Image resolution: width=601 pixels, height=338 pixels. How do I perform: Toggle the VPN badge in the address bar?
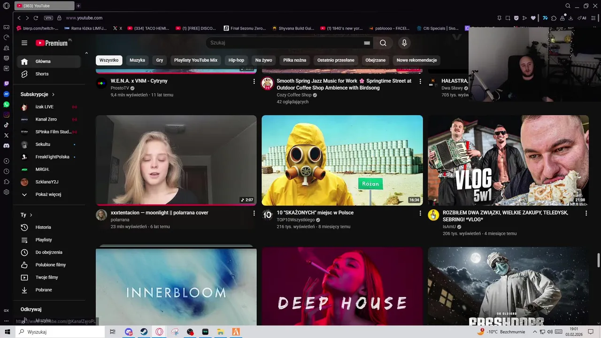48,18
